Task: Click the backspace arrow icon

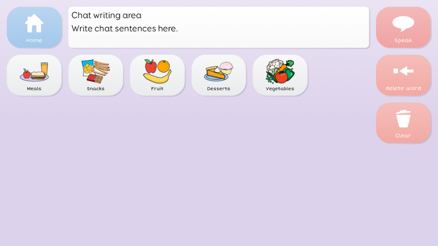Action: [403, 71]
